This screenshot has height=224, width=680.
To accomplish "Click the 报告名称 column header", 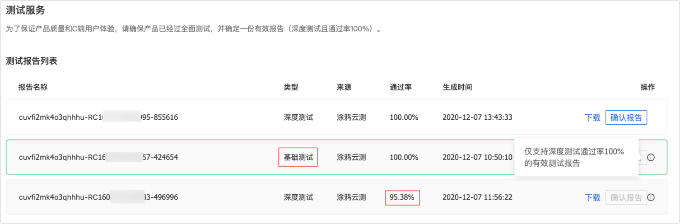I will tap(33, 87).
